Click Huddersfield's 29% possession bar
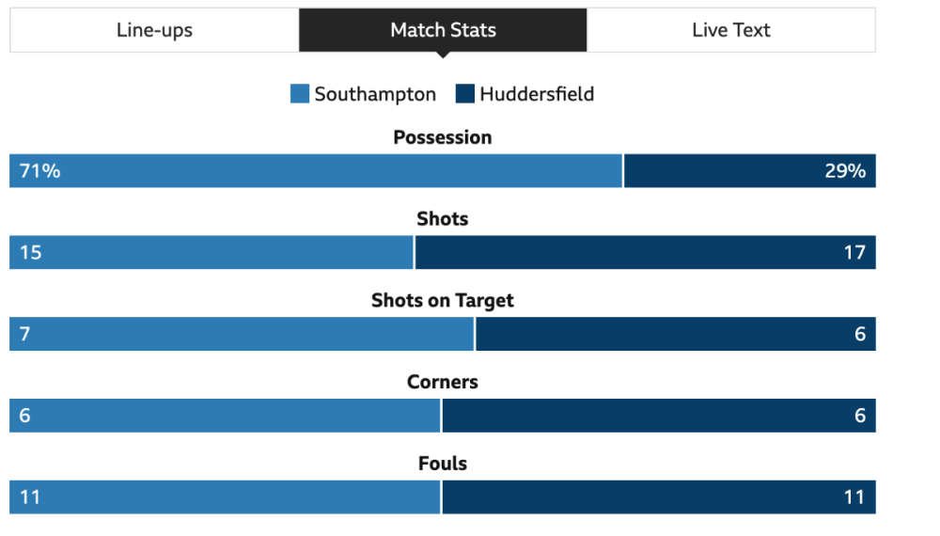940x536 pixels. pos(750,171)
